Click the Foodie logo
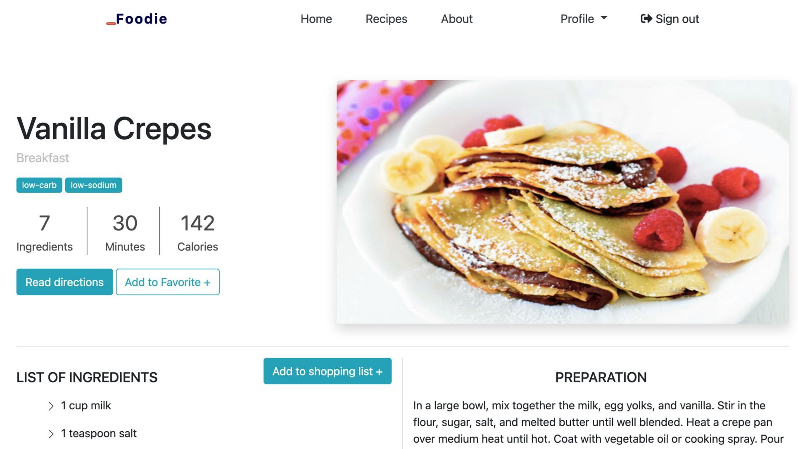 [x=137, y=19]
